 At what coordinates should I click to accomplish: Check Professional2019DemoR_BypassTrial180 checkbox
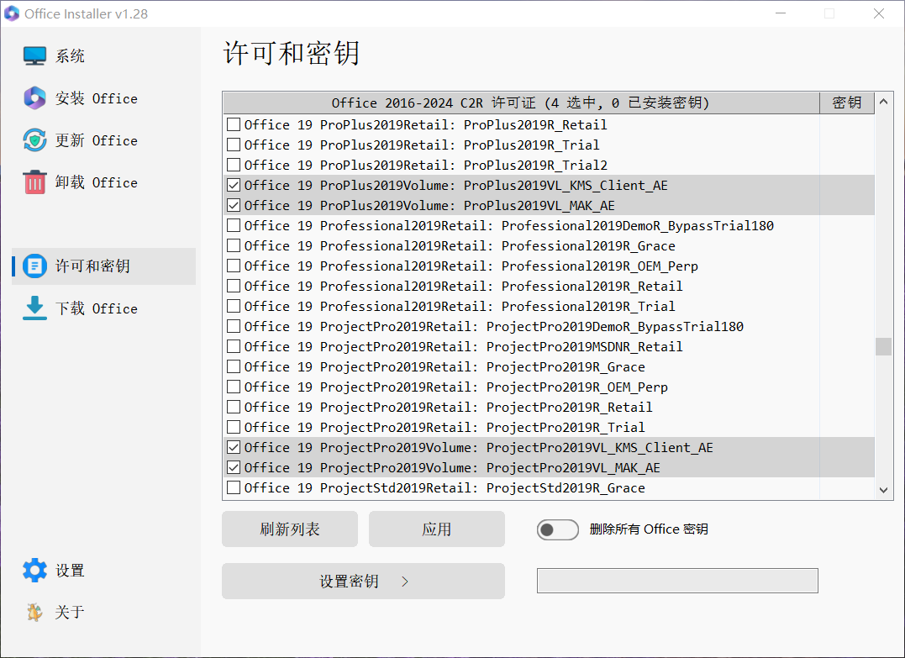[234, 226]
